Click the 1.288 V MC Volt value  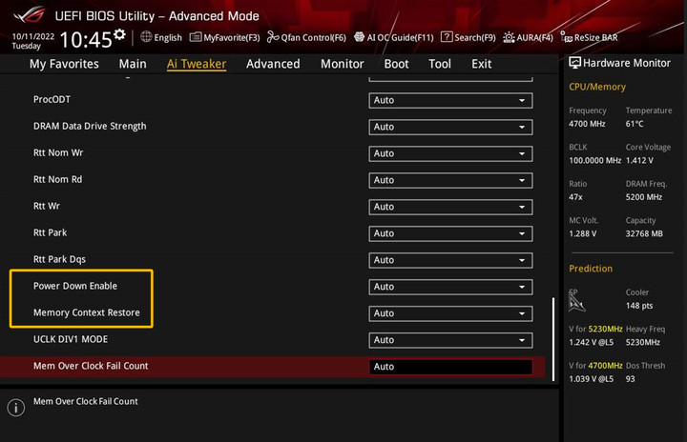[x=582, y=234]
